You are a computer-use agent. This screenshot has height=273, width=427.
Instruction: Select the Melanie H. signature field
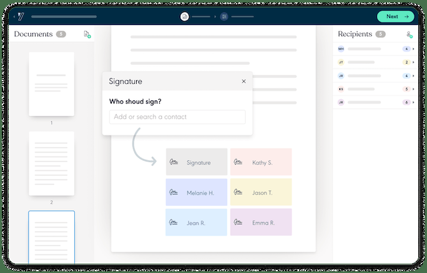coord(197,193)
